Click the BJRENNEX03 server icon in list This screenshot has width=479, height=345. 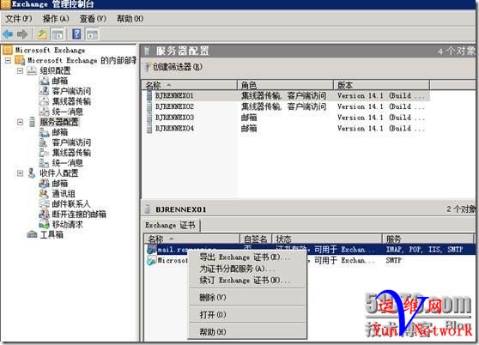click(x=149, y=118)
